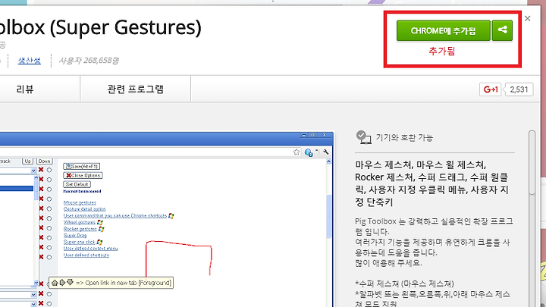
Task: Click the 'Wheel gestures' link in the preview
Action: [x=80, y=222]
